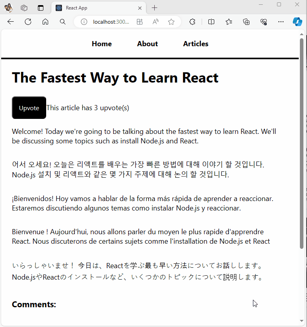Click the French paragraph starting 'Bienvenue !'
Image resolution: width=307 pixels, height=327 pixels.
[x=141, y=237]
